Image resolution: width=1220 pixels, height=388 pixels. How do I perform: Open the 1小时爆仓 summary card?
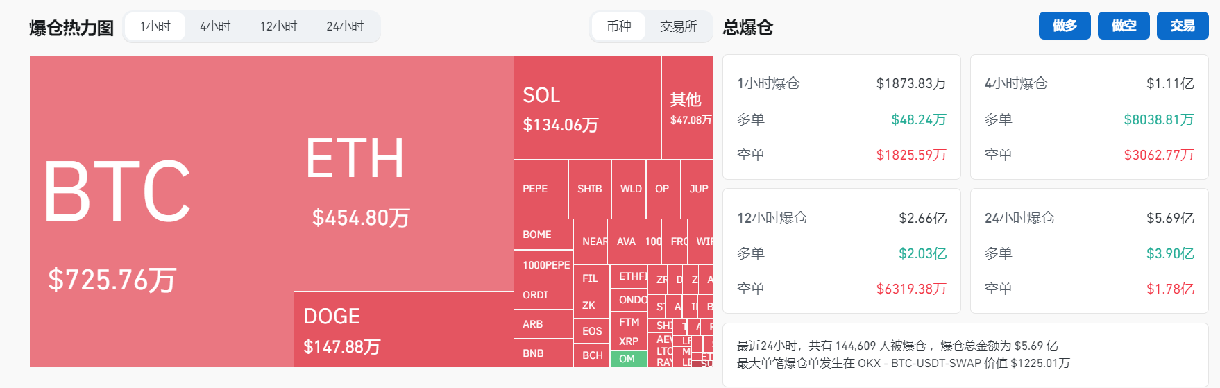point(841,117)
